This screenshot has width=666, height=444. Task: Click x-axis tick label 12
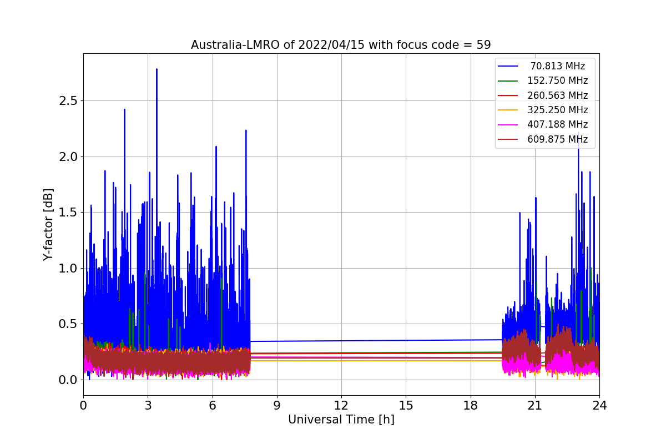click(341, 405)
